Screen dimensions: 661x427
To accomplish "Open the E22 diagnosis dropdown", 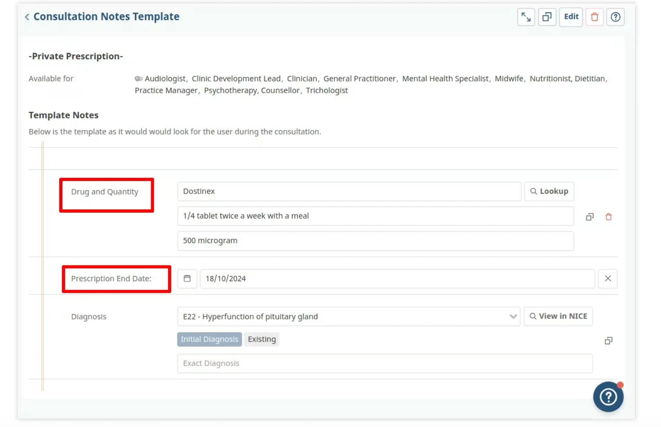I will pos(513,316).
